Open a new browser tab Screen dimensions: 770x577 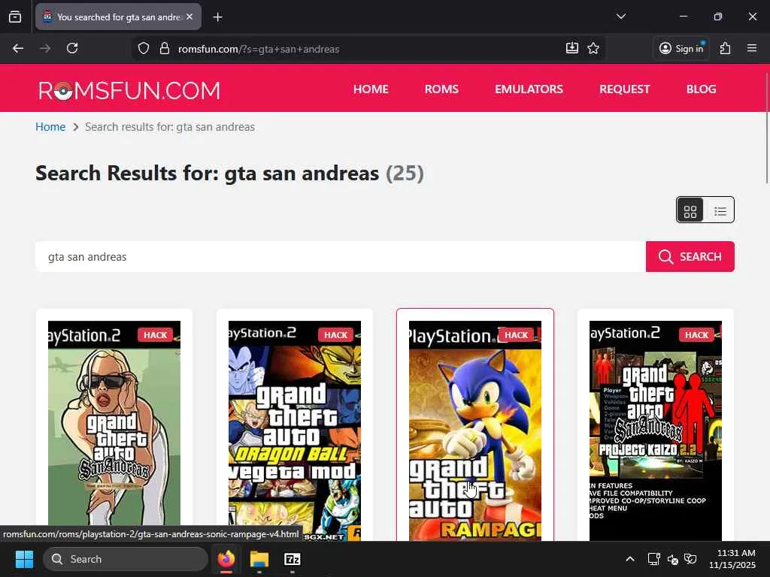pyautogui.click(x=217, y=17)
